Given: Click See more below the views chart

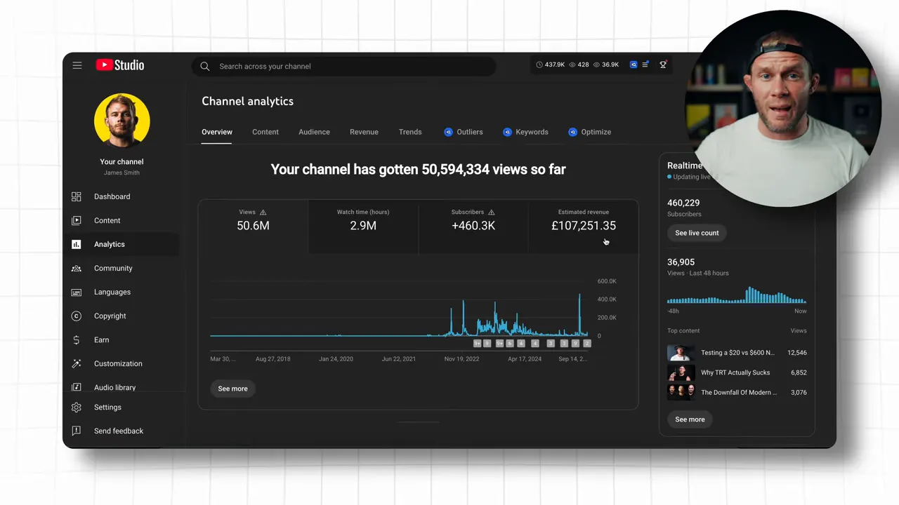Looking at the screenshot, I should point(232,389).
